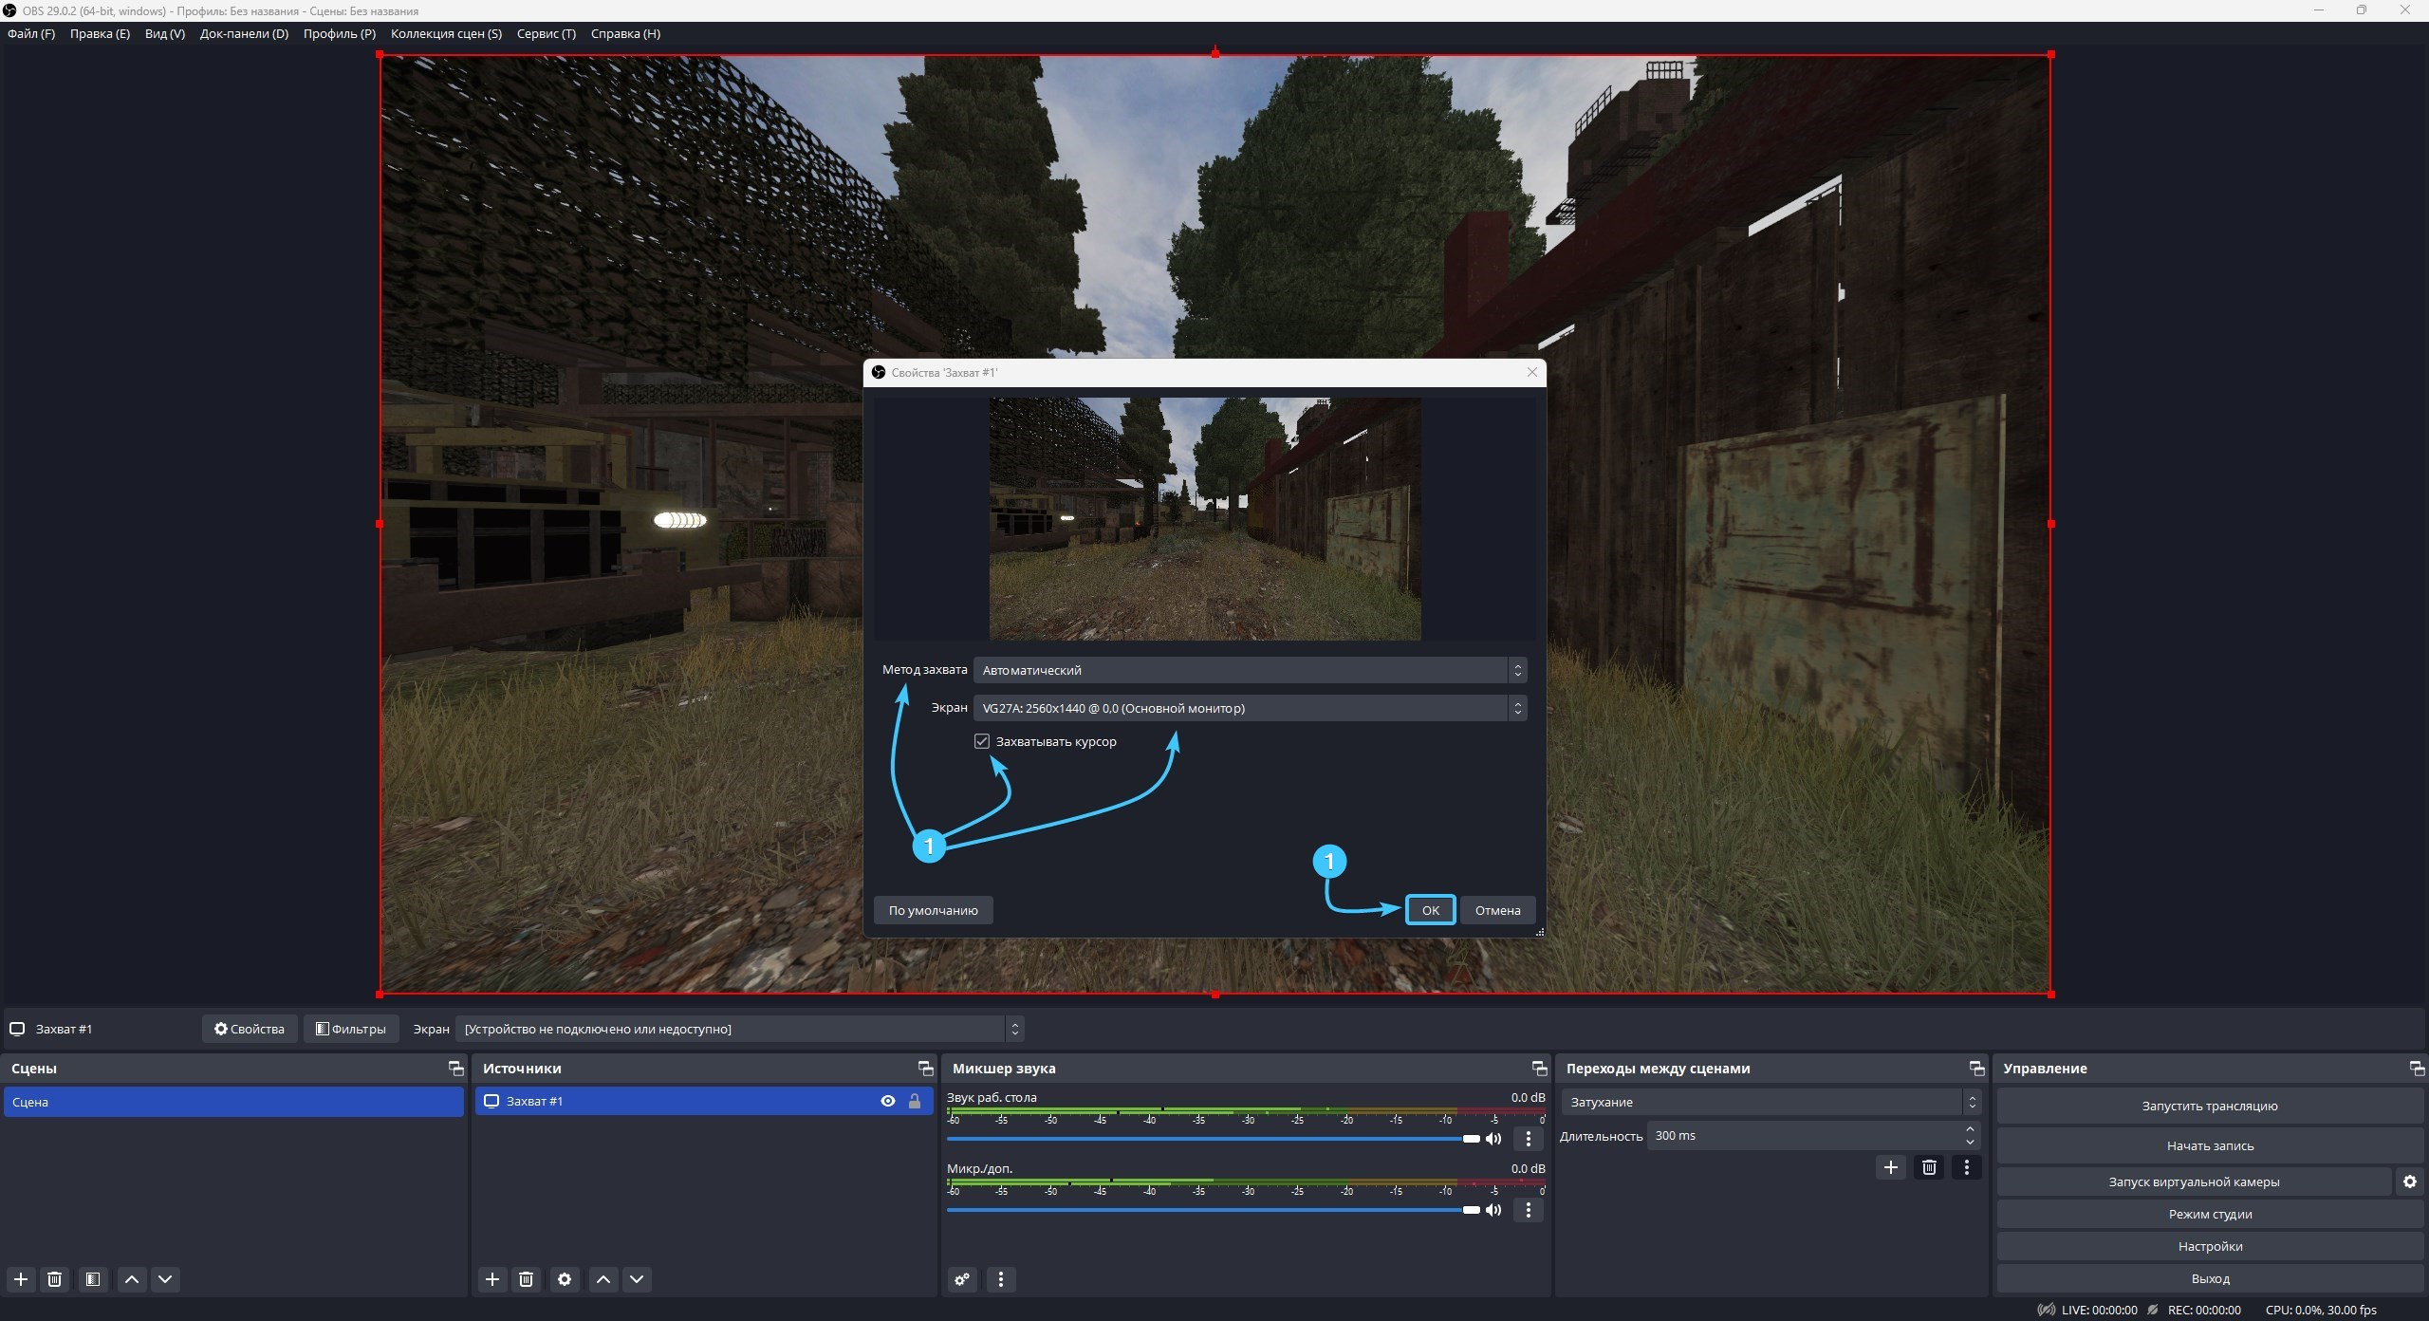Screen dimensions: 2429x1321
Task: Open capture method dropdown Автоматический
Action: [x=1251, y=670]
